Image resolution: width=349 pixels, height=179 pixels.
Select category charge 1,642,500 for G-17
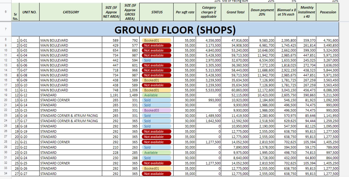click(x=208, y=121)
